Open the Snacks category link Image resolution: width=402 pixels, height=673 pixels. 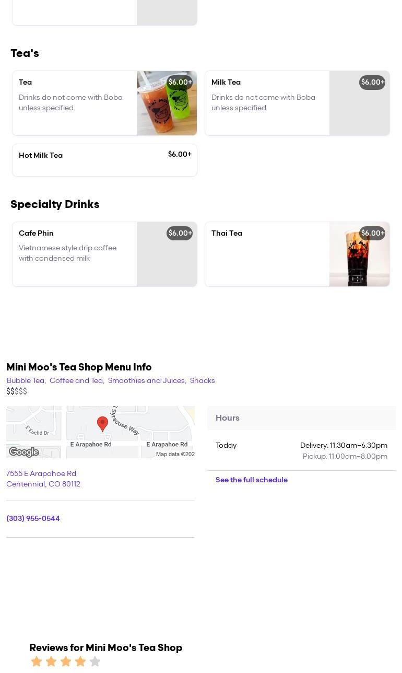pyautogui.click(x=202, y=381)
